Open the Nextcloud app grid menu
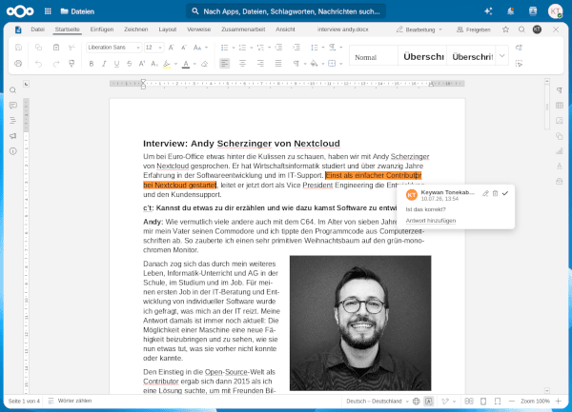Viewport: 572px width, 412px height. click(48, 11)
